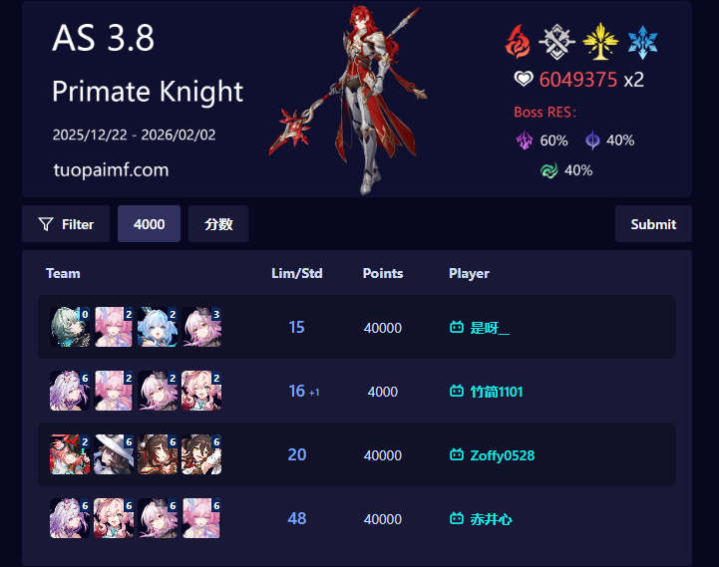The height and width of the screenshot is (567, 719).
Task: Sort by the Lim/Std column header
Action: pyautogui.click(x=297, y=273)
